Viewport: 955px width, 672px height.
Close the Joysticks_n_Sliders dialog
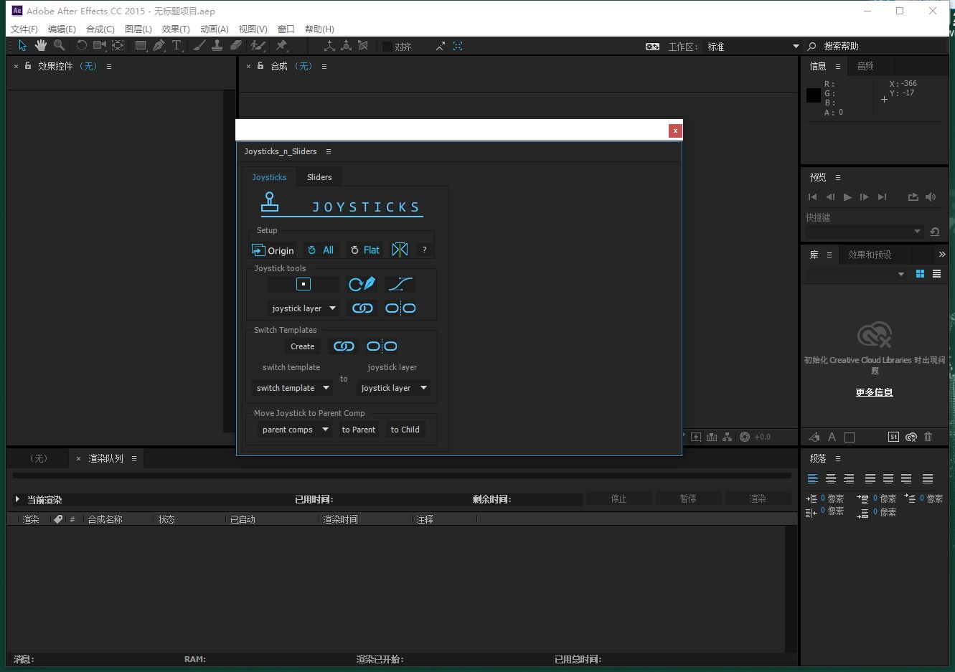(675, 131)
